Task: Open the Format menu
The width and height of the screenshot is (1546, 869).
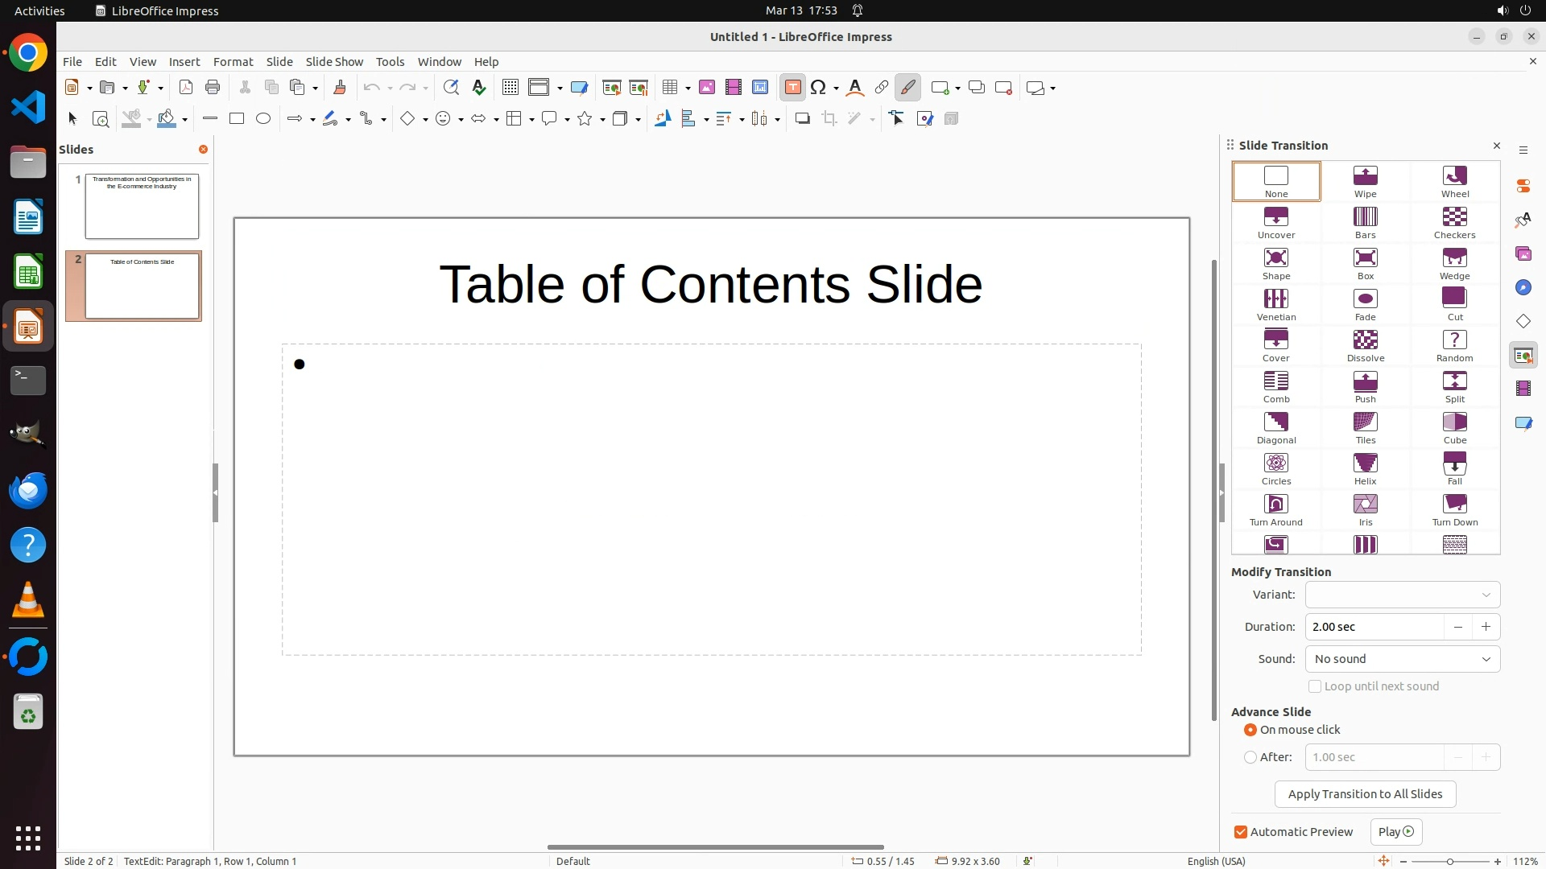Action: 233,61
